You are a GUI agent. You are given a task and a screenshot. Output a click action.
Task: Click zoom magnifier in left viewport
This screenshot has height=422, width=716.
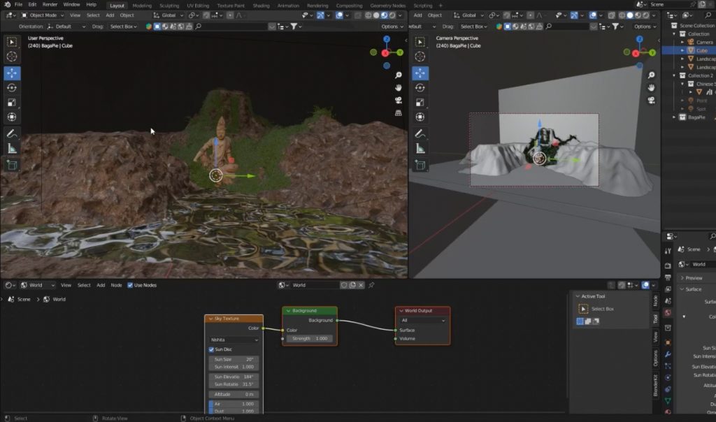[x=398, y=75]
